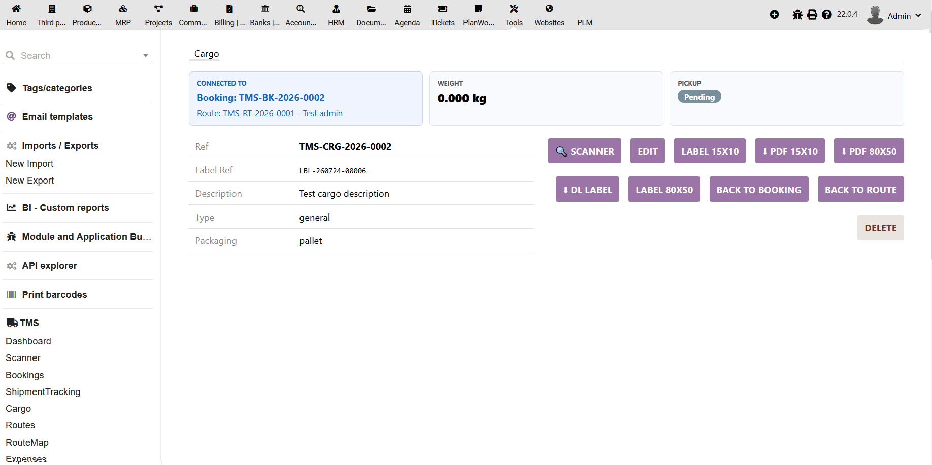Open Print barcodes in the sidebar
Screen dimensions: 932x465
[54, 295]
